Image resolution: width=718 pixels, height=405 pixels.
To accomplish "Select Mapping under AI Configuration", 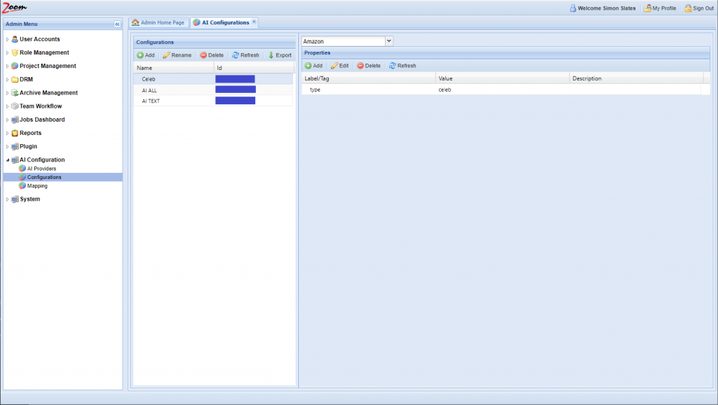I will 37,186.
